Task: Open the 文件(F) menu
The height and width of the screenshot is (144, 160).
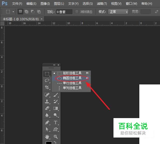Action: click(x=17, y=4)
